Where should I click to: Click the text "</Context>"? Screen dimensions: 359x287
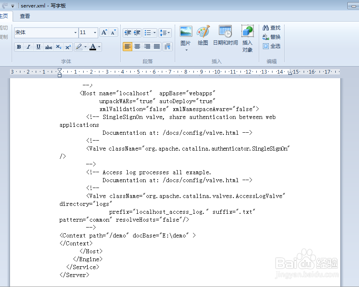pos(76,243)
